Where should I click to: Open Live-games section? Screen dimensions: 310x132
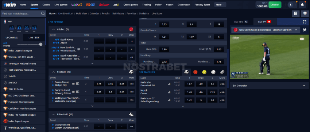pos(61,5)
